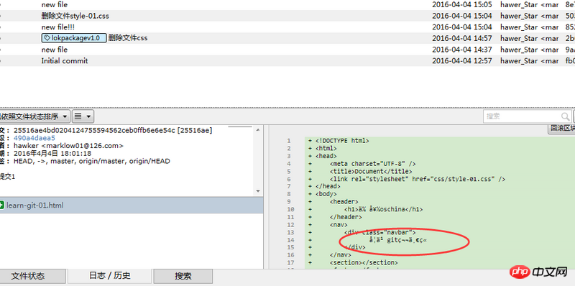Viewport: 575px width, 286px height.
Task: Click the 回滚区块 button
Action: click(561, 129)
